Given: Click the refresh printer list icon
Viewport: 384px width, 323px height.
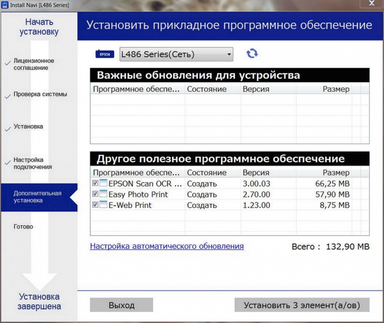Looking at the screenshot, I should [252, 54].
